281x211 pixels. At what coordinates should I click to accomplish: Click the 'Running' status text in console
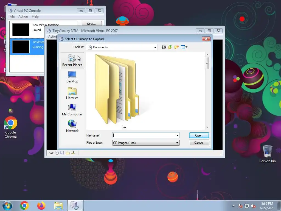coord(38,47)
